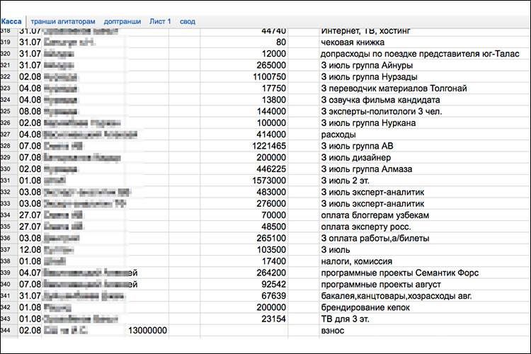Click cell ТВ для 3 эт.
The image size is (531, 354).
pyautogui.click(x=425, y=319)
